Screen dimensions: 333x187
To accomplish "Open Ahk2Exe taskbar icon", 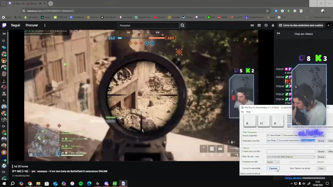I will coord(123,184).
